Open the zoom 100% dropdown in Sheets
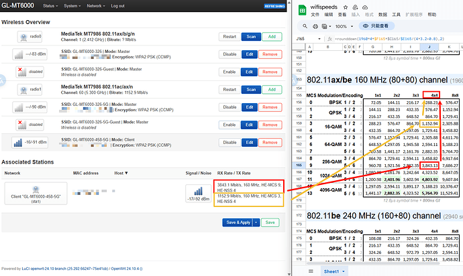 (x=342, y=26)
